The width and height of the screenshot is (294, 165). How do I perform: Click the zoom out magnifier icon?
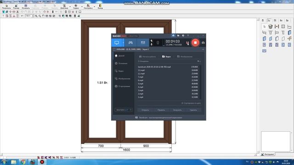point(40,16)
